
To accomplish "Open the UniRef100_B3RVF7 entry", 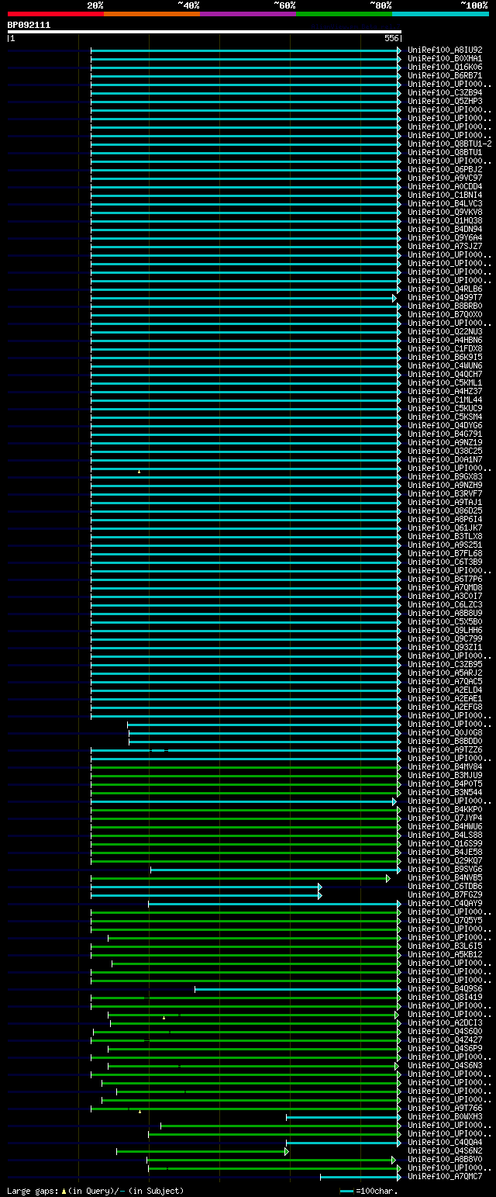I will click(445, 494).
